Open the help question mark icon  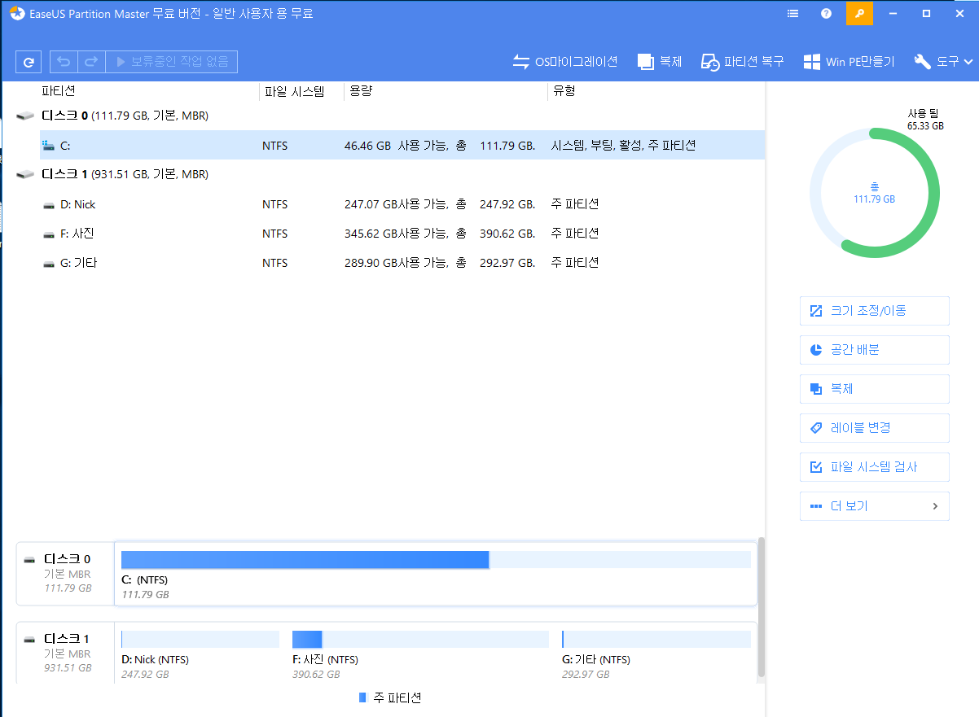826,14
